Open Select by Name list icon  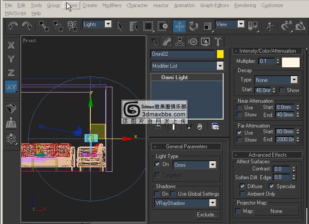click(x=134, y=26)
